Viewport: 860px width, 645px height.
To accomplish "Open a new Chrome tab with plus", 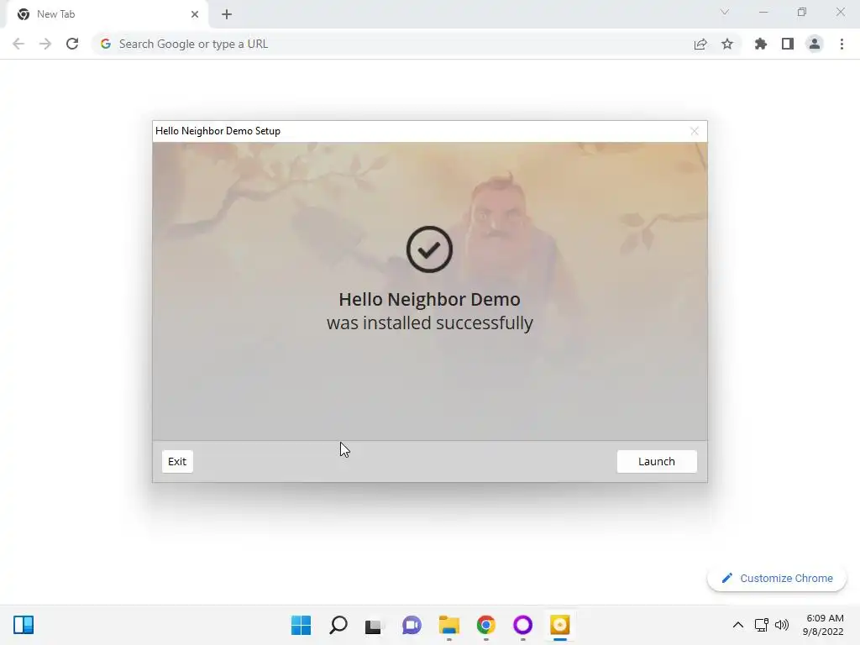I will point(227,14).
